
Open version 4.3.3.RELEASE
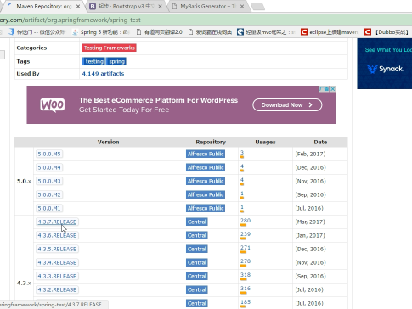coord(57,276)
